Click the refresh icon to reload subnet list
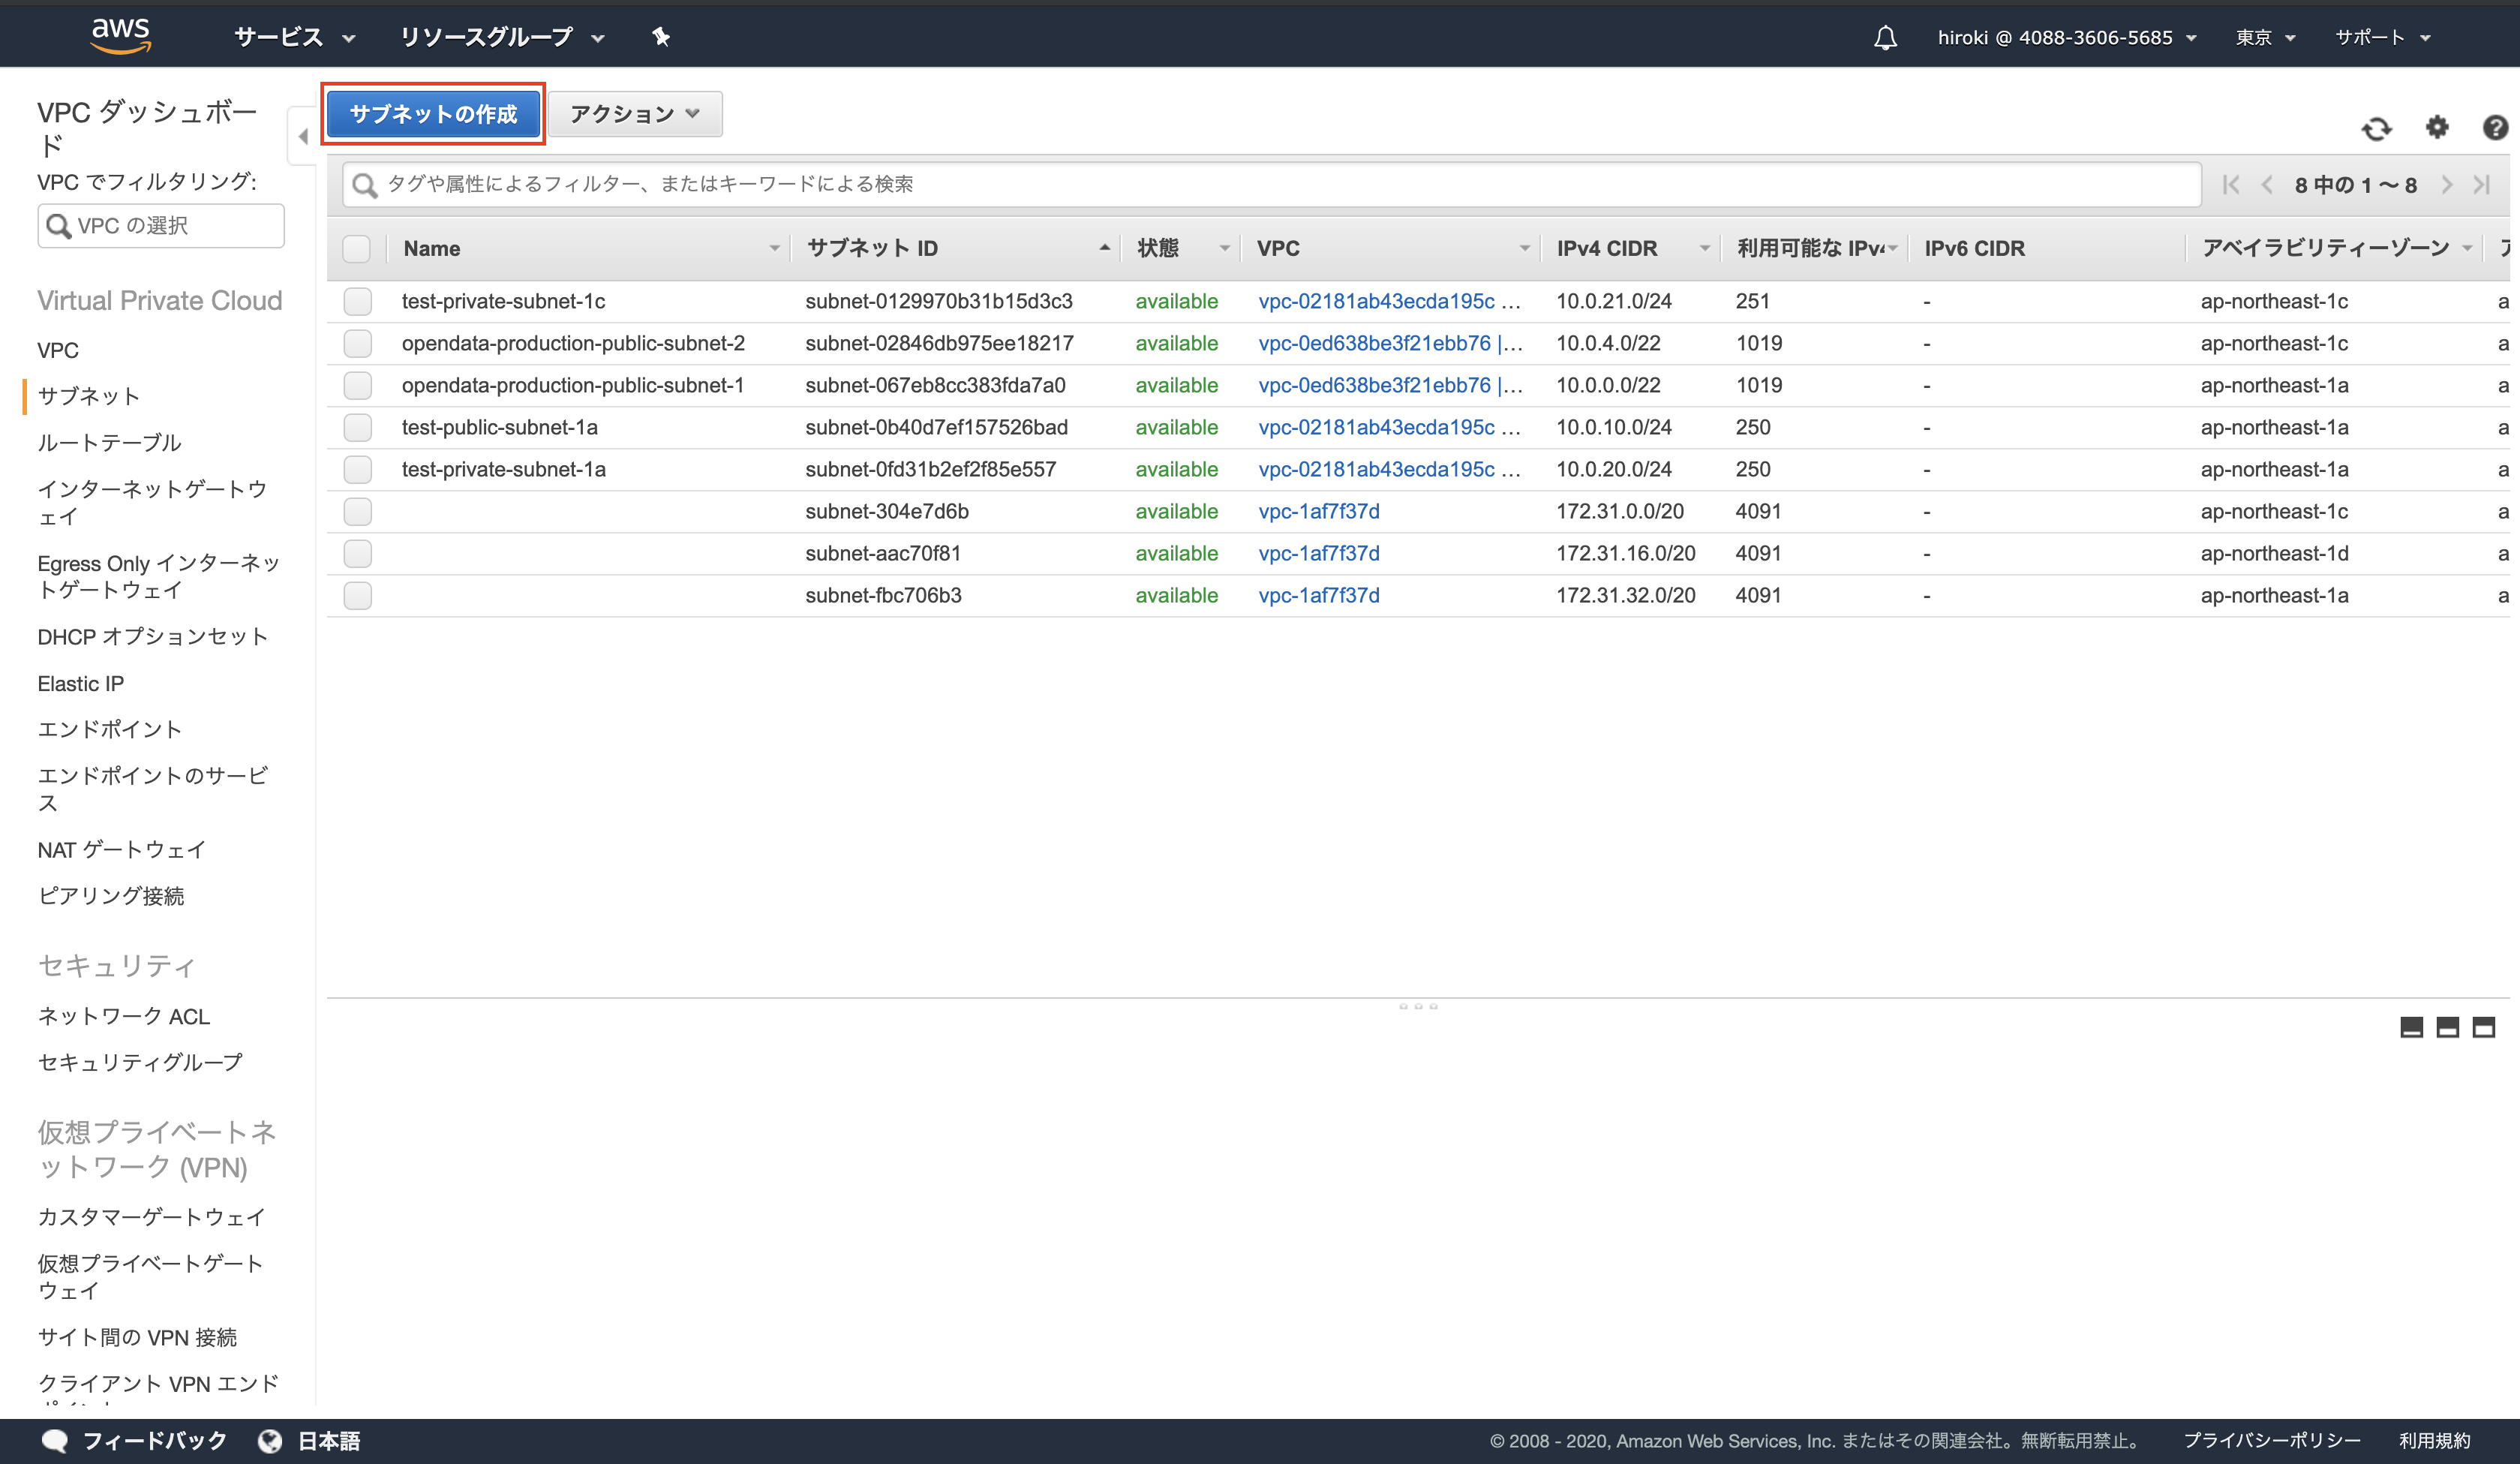Screen dimensions: 2520x1464 point(2378,128)
